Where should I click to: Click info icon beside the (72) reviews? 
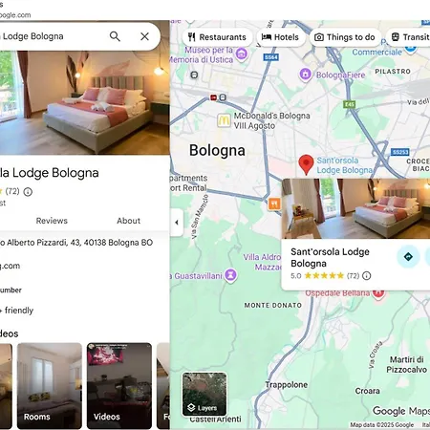[x=28, y=192]
